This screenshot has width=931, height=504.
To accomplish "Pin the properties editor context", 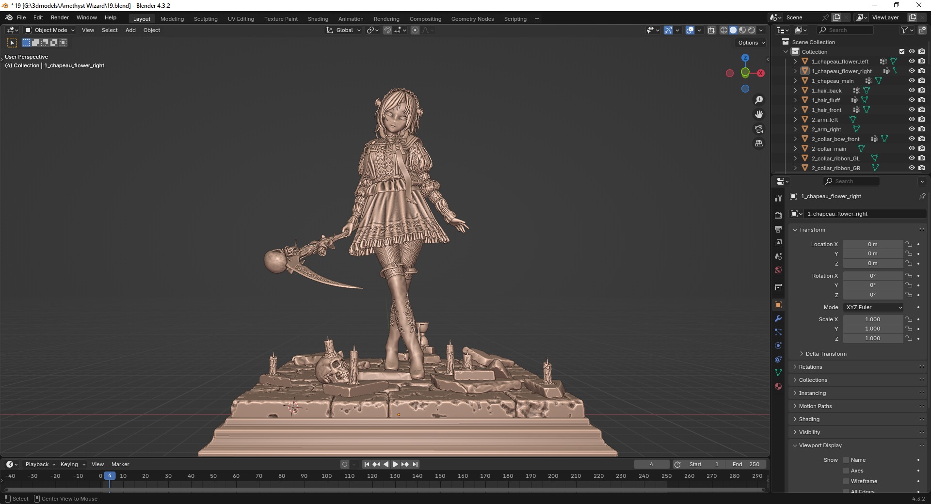I will 922,196.
